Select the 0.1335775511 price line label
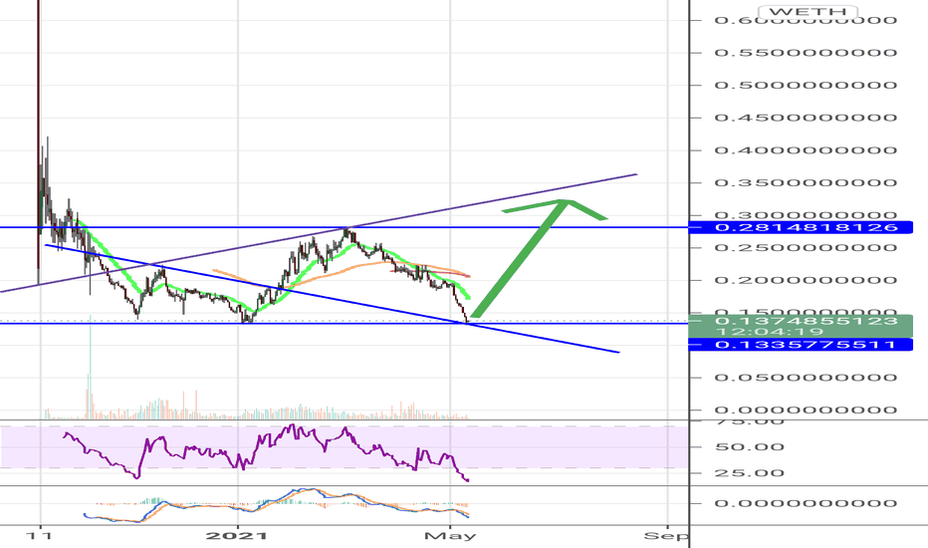Image resolution: width=928 pixels, height=548 pixels. pyautogui.click(x=801, y=345)
